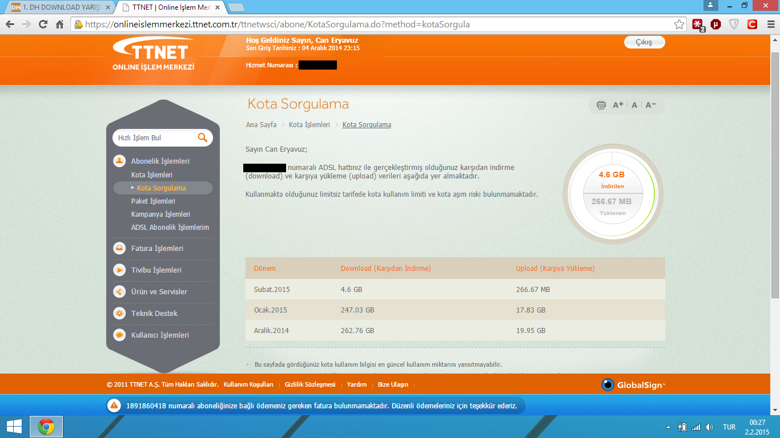
Task: Click the print icon
Action: (x=601, y=105)
